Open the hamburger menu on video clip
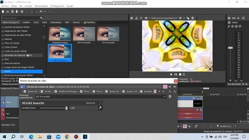 coord(201,98)
